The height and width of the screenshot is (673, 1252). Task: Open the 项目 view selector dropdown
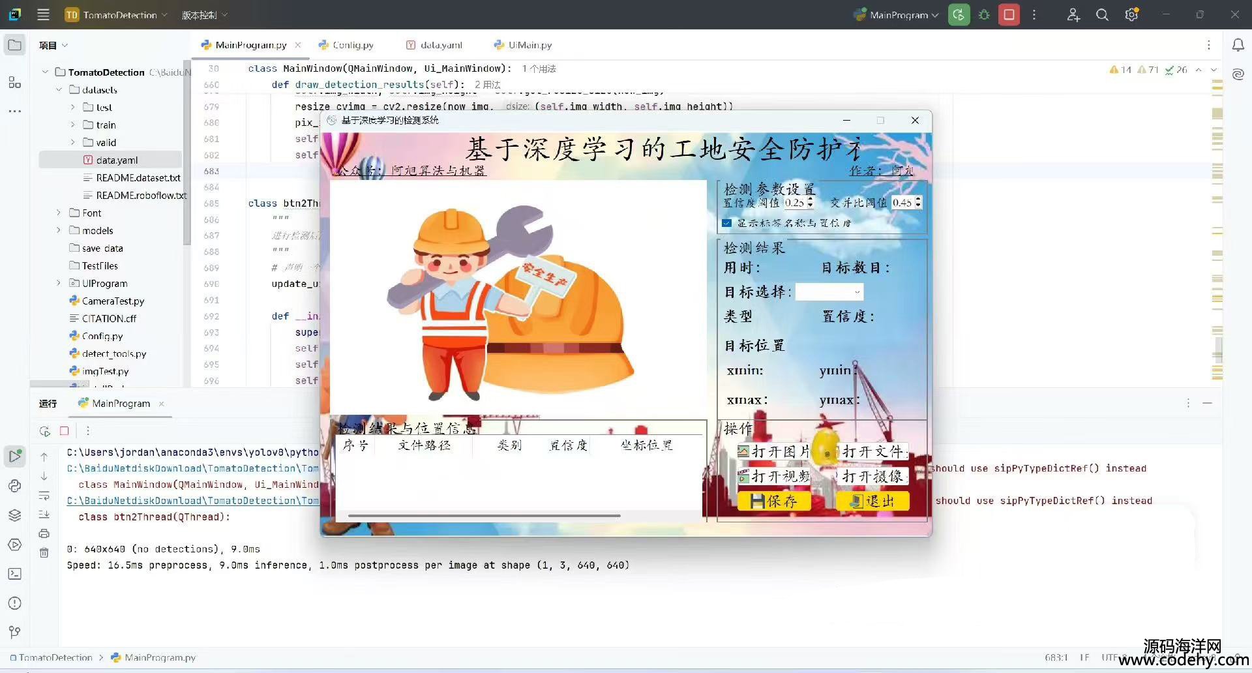tap(53, 45)
